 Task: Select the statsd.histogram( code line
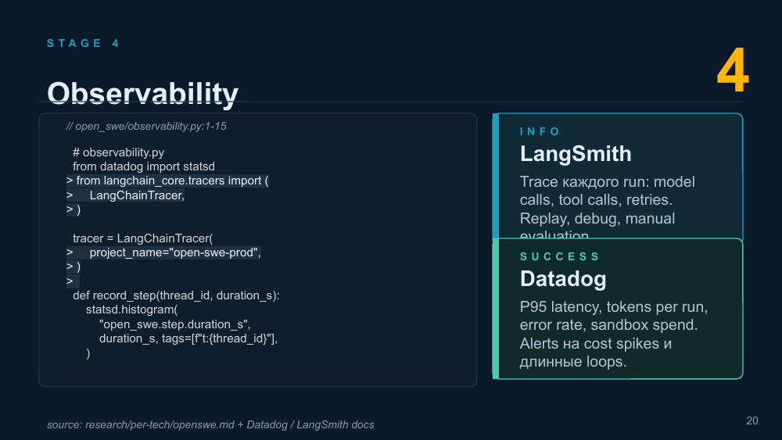pyautogui.click(x=131, y=309)
